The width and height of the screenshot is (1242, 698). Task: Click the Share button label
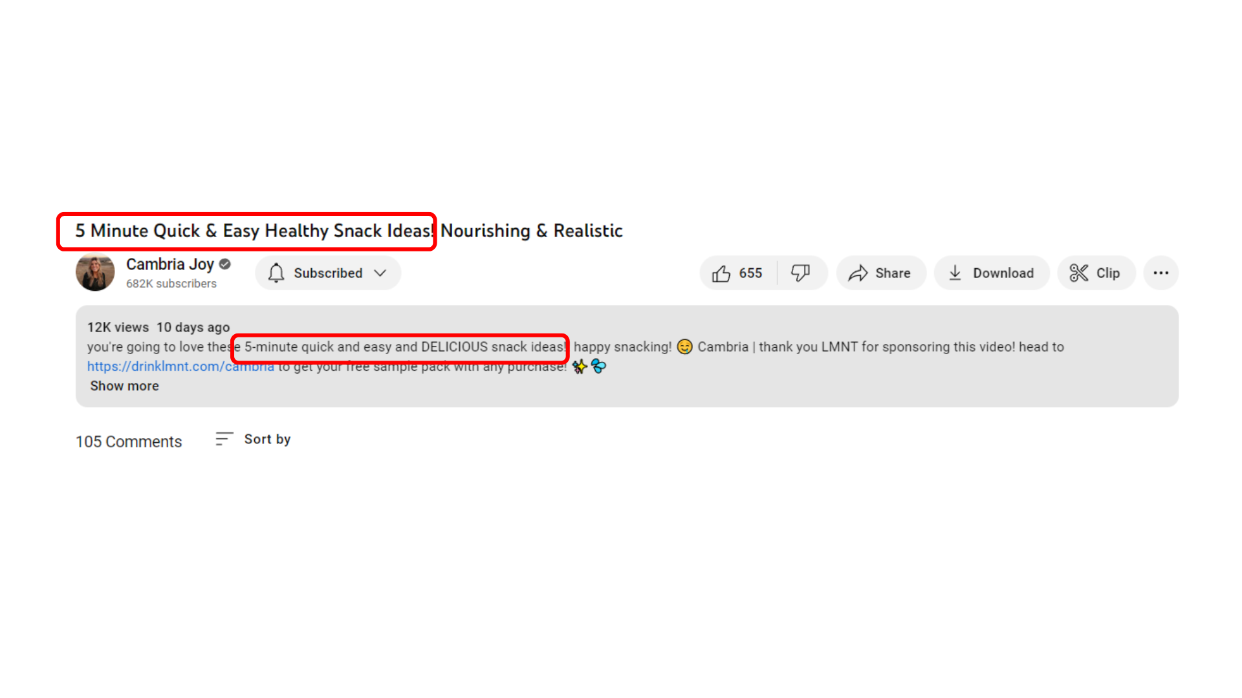click(x=893, y=273)
